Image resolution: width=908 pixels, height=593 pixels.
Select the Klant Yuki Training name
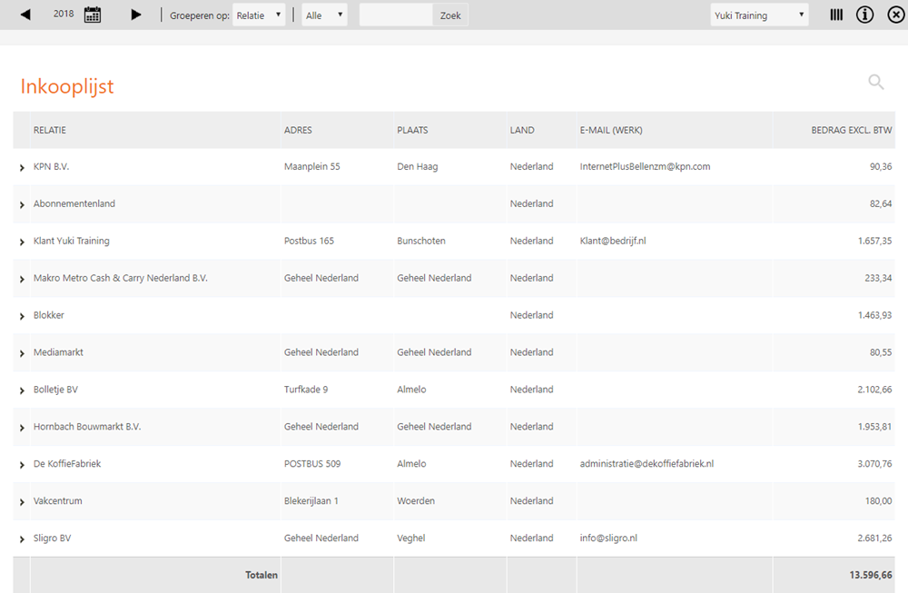[x=71, y=241]
